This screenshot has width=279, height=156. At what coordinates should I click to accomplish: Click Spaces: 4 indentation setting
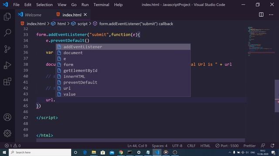click(x=160, y=146)
